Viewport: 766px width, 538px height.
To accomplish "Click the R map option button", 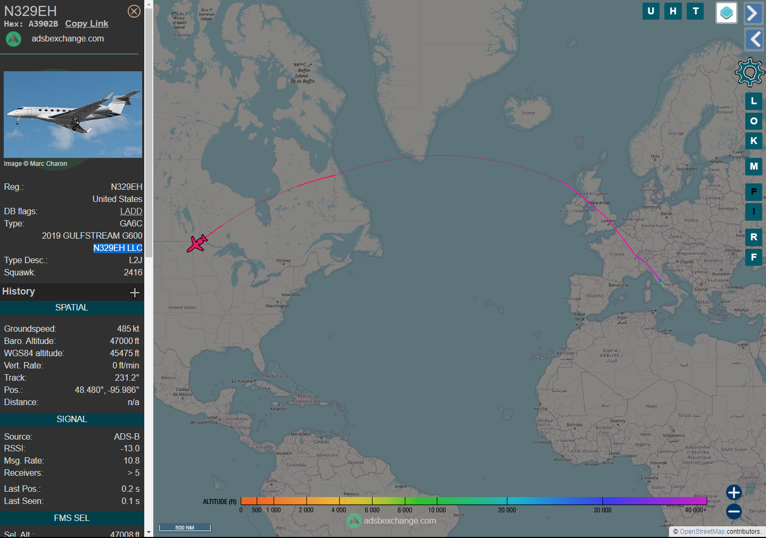I will click(x=754, y=237).
